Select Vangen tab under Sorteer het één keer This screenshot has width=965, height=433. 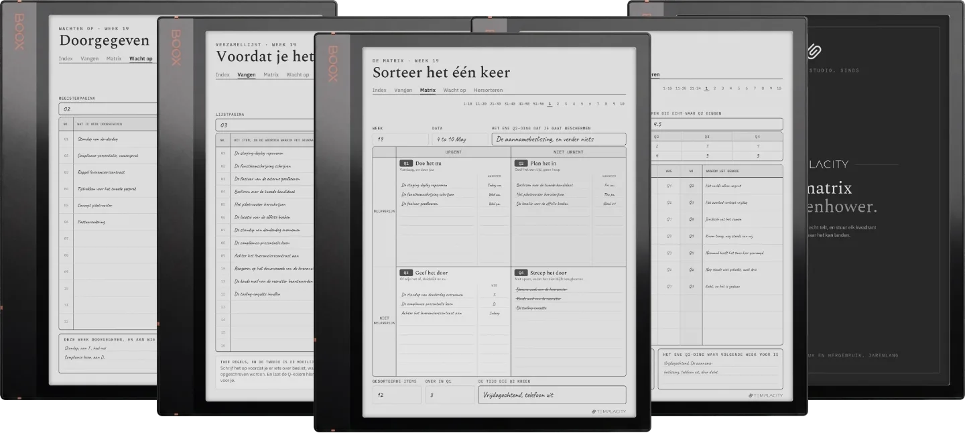click(403, 90)
